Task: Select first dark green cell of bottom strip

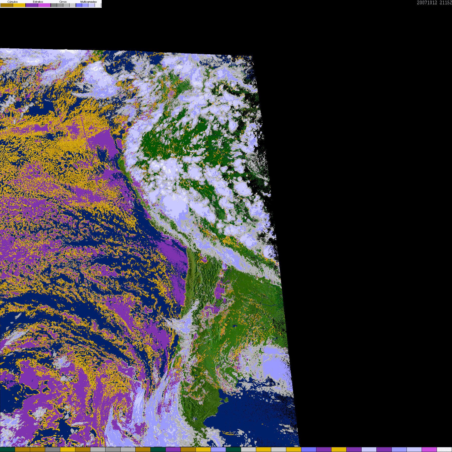Action: click(8, 449)
